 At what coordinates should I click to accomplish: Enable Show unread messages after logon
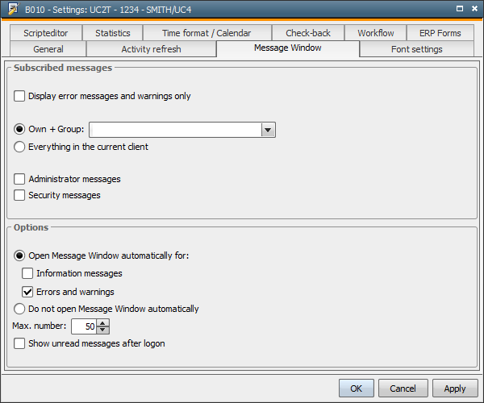[x=19, y=343]
